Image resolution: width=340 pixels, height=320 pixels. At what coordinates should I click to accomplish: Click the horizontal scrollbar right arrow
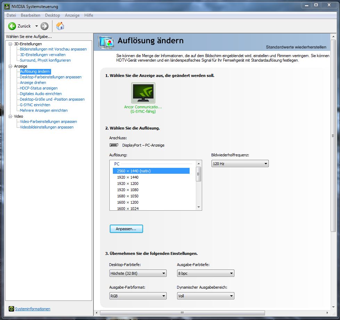(x=327, y=313)
